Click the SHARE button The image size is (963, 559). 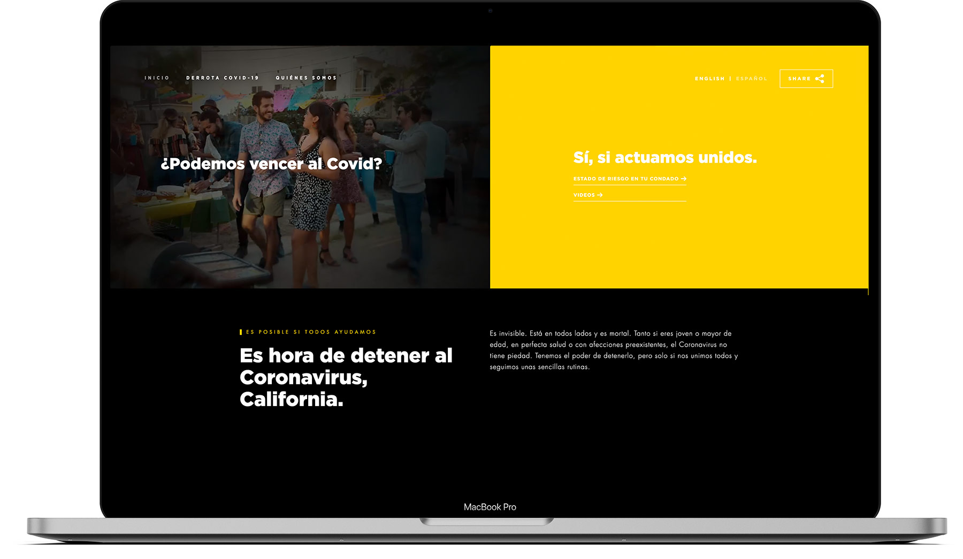point(806,79)
